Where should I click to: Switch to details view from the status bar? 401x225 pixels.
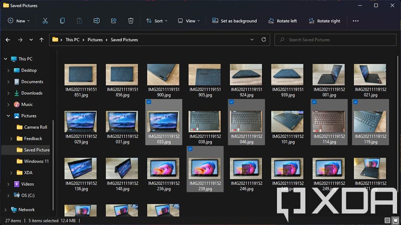[387, 220]
